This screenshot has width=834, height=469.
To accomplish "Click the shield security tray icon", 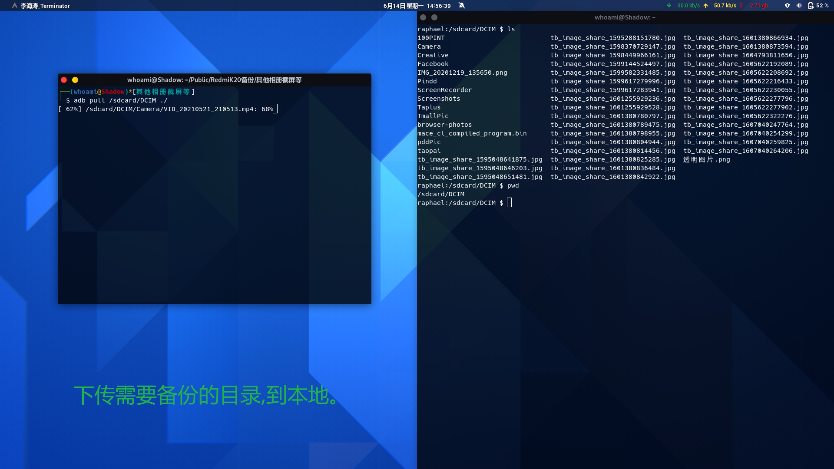I will (787, 6).
